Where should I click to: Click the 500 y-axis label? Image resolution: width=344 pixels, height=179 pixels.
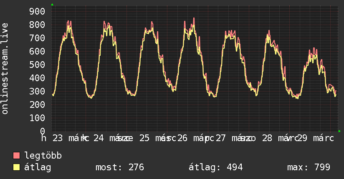click(x=37, y=65)
